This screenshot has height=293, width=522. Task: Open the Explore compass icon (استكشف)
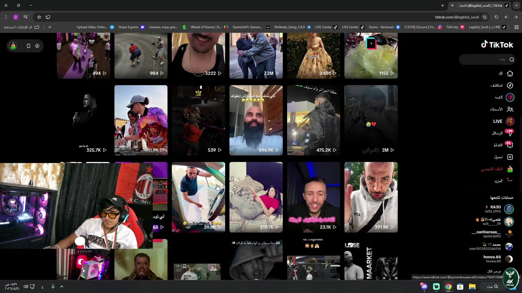pyautogui.click(x=510, y=85)
